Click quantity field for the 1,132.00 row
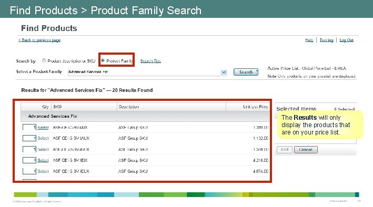This screenshot has height=207, width=373. 29,138
